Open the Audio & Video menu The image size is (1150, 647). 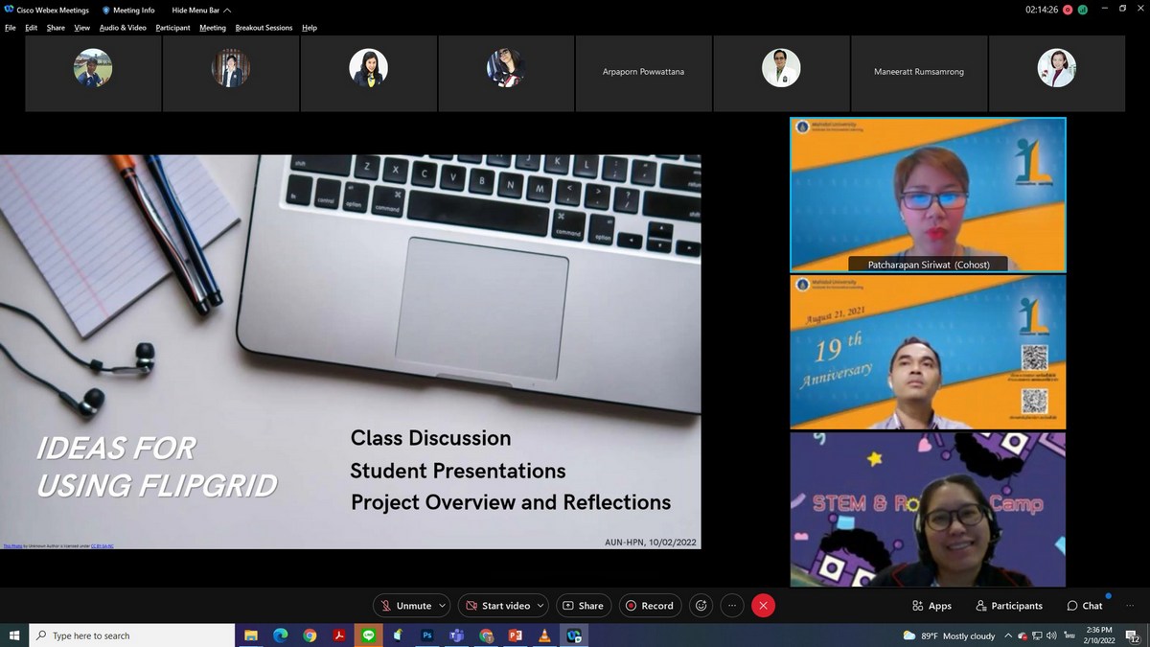(x=123, y=28)
